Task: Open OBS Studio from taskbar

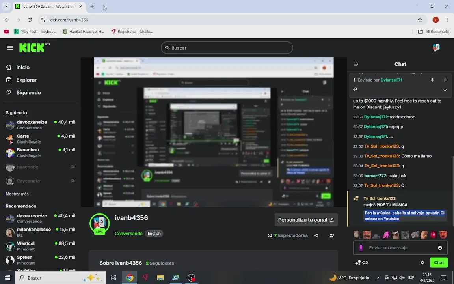Action: tap(192, 278)
